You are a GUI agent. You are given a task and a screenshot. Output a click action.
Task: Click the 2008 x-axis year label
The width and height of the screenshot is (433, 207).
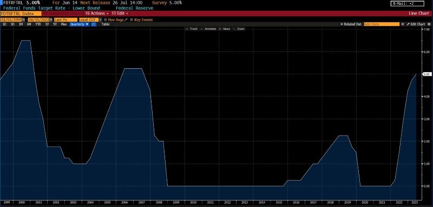[x=159, y=203]
